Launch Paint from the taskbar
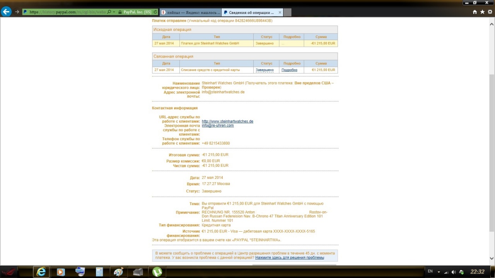 pos(118,272)
